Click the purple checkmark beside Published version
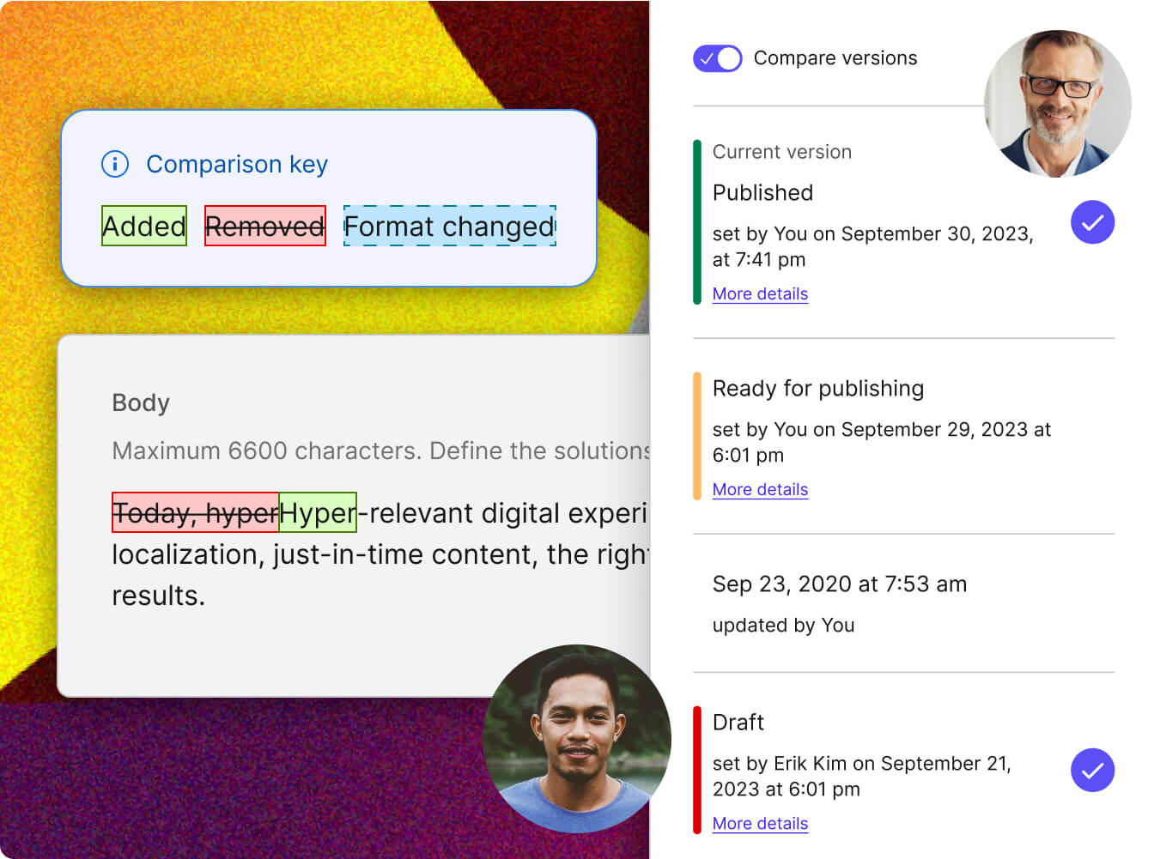This screenshot has height=859, width=1154. 1092,222
